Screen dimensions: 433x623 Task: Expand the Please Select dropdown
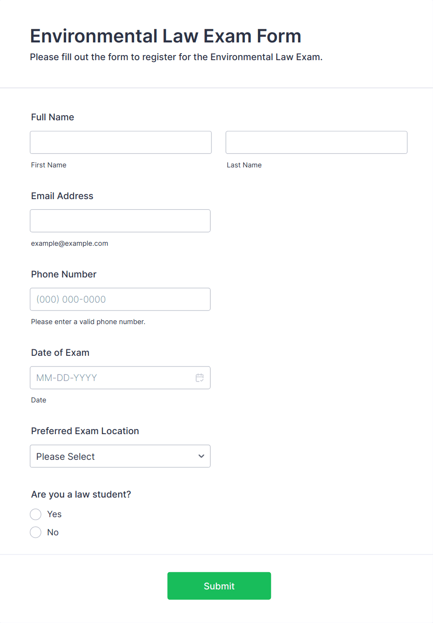(x=120, y=456)
